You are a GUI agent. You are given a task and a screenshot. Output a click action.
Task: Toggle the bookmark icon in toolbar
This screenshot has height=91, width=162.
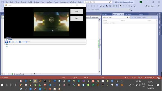120,6
